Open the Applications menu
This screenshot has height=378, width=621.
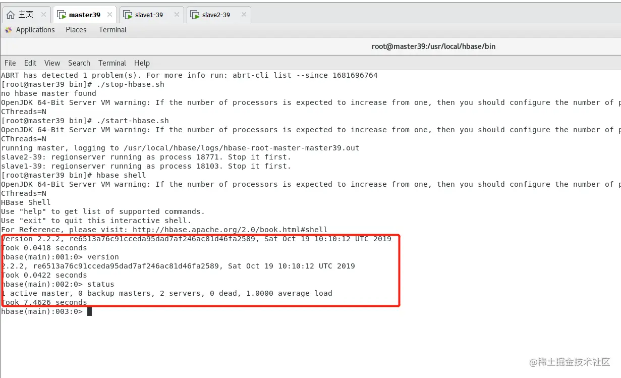pos(35,30)
